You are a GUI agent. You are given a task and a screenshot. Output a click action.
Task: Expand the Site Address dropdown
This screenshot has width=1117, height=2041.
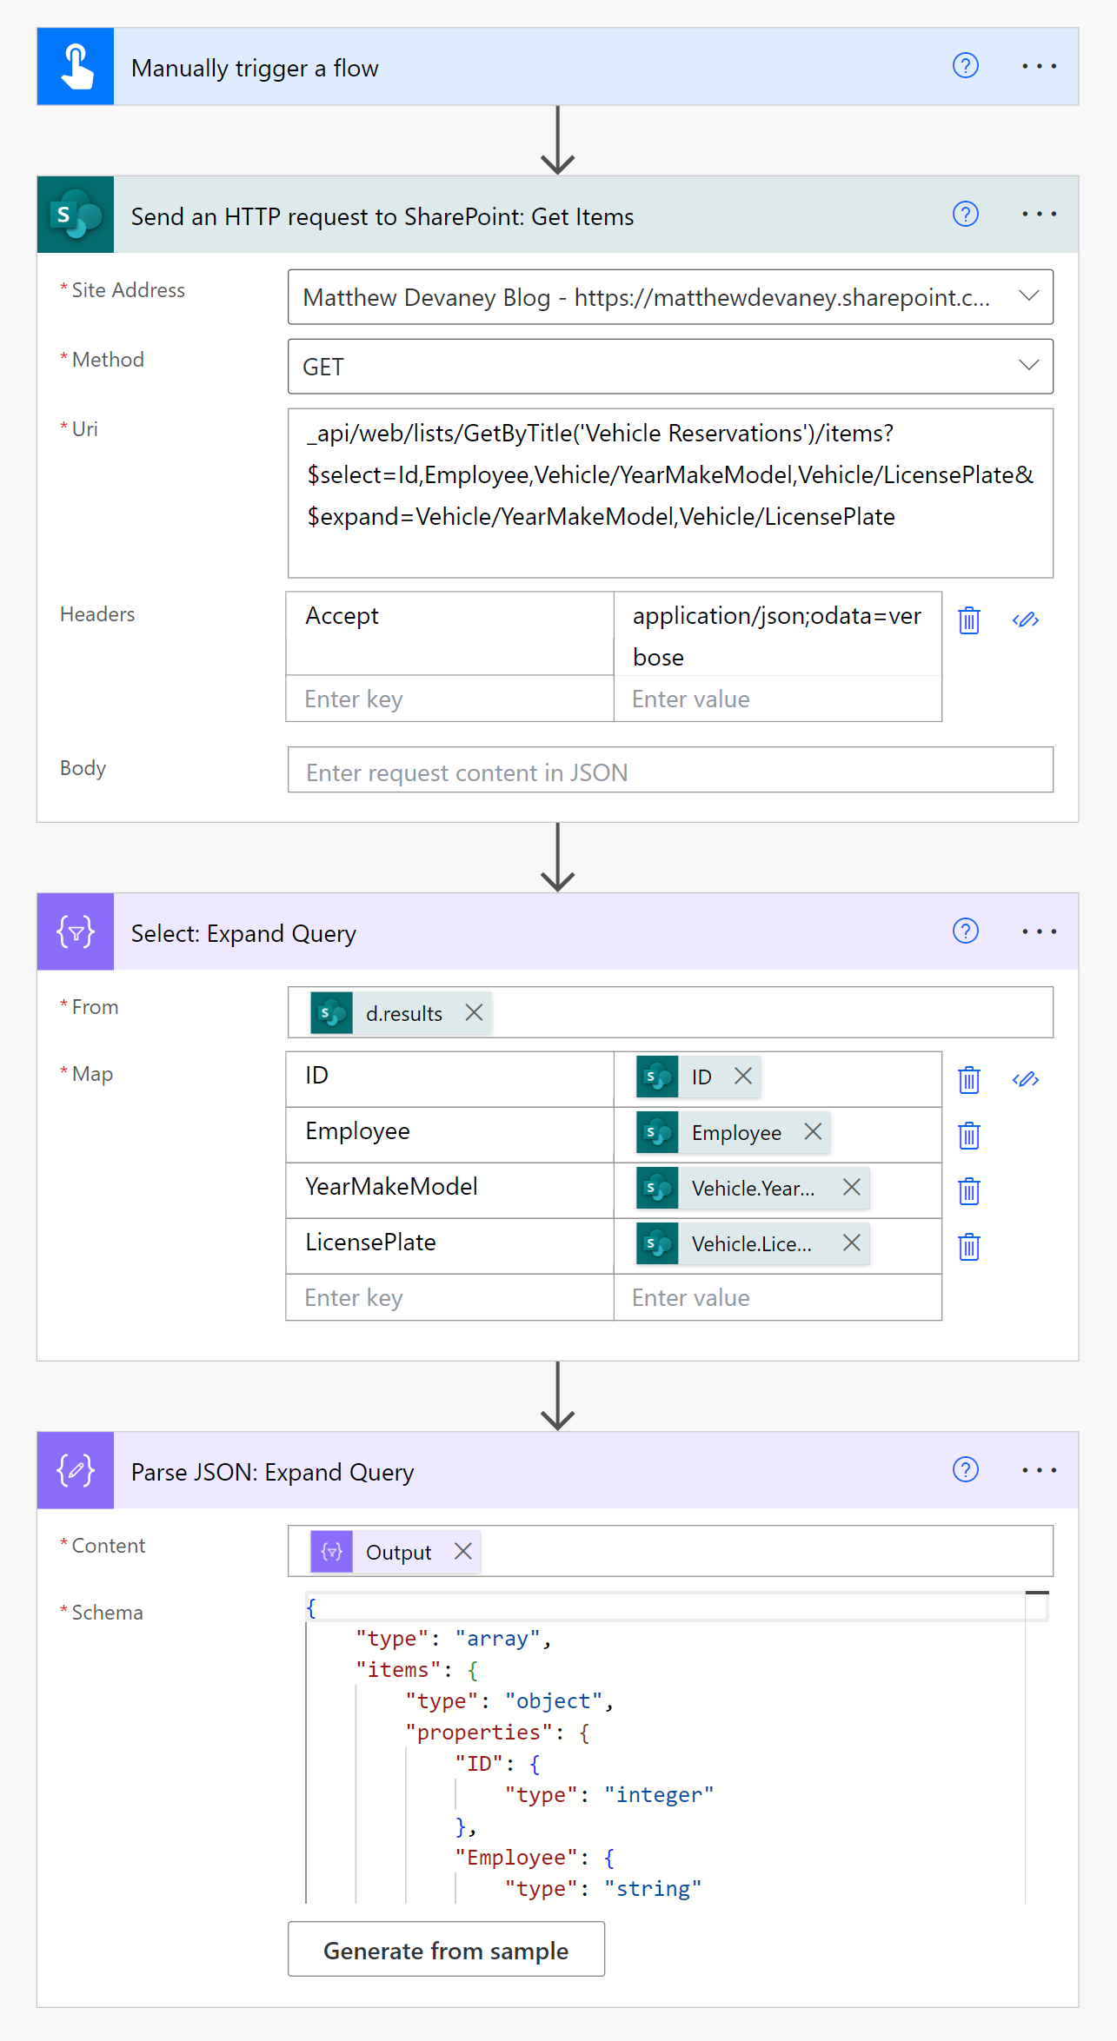[x=1029, y=296]
